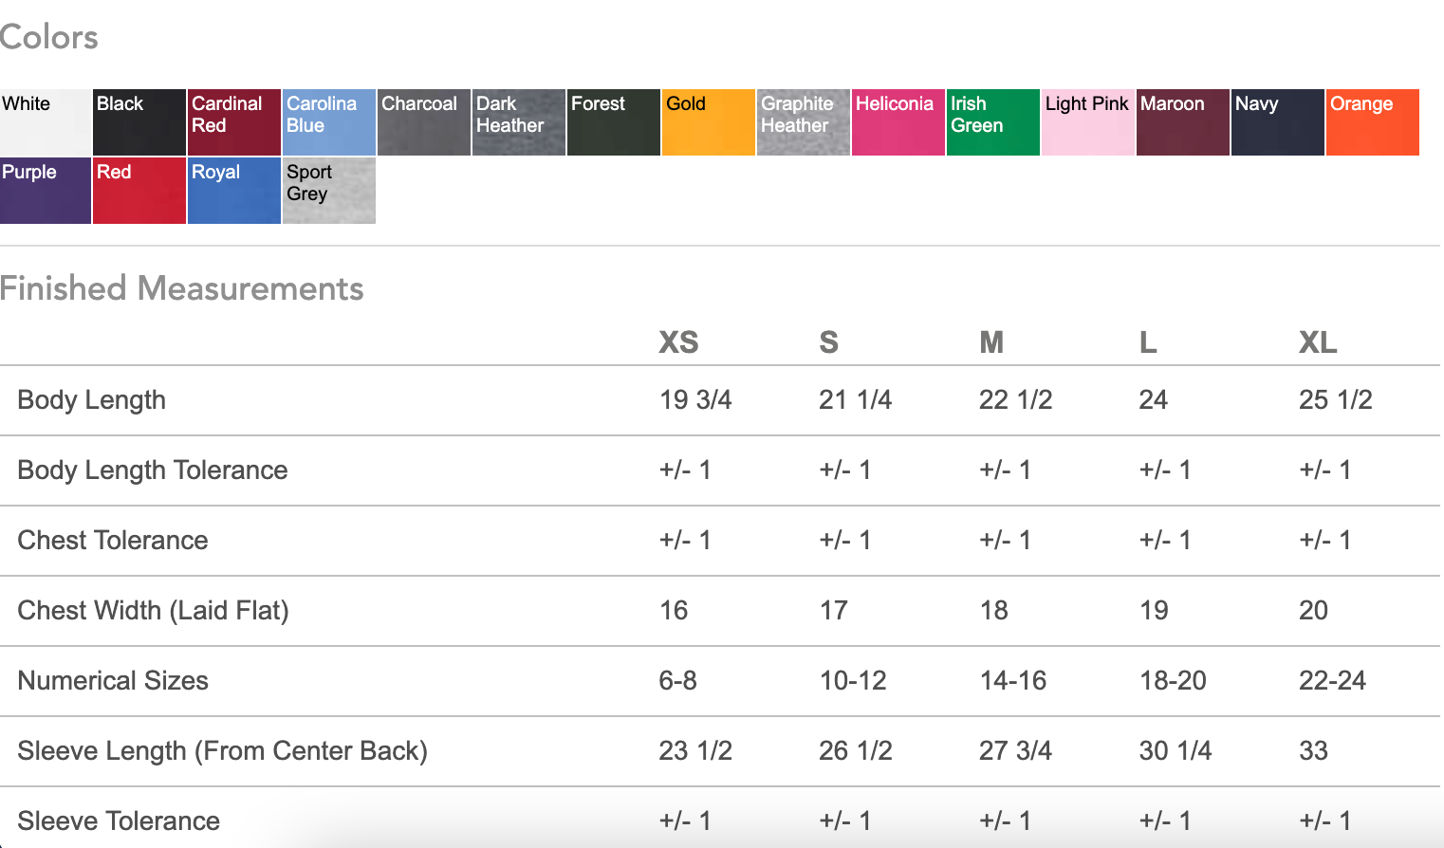Viewport: 1444px width, 848px height.
Task: Select the Carolina Blue swatch
Action: pyautogui.click(x=329, y=122)
